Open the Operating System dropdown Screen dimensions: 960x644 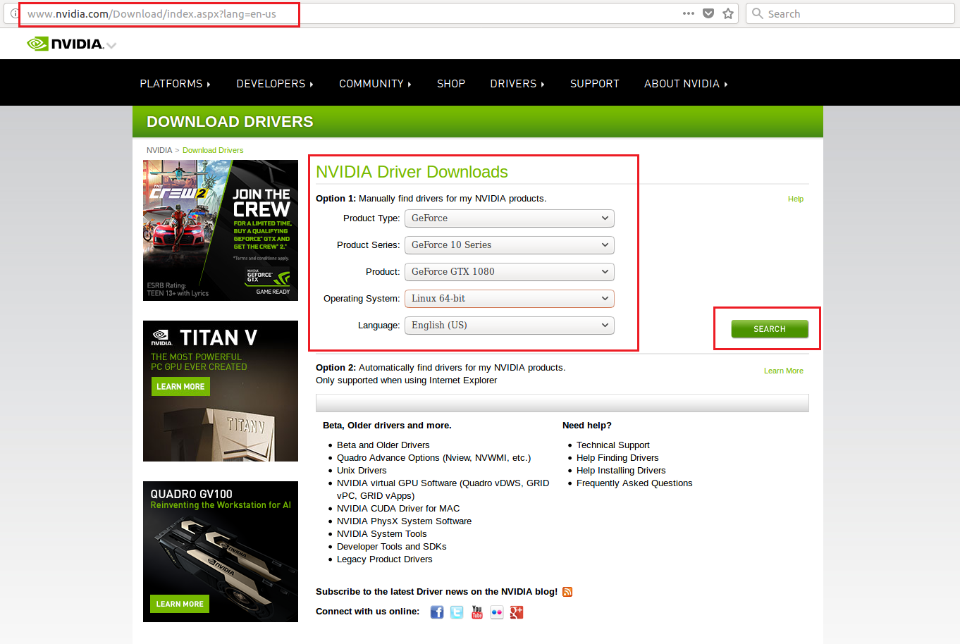510,299
